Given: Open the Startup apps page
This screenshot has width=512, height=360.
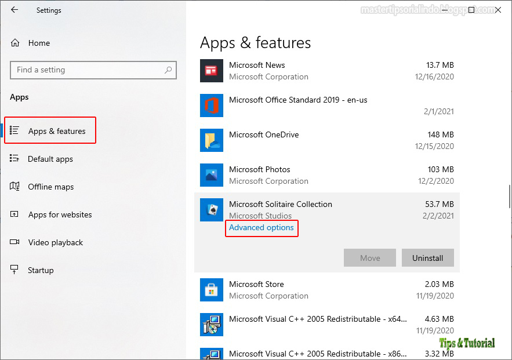Looking at the screenshot, I should pyautogui.click(x=41, y=270).
